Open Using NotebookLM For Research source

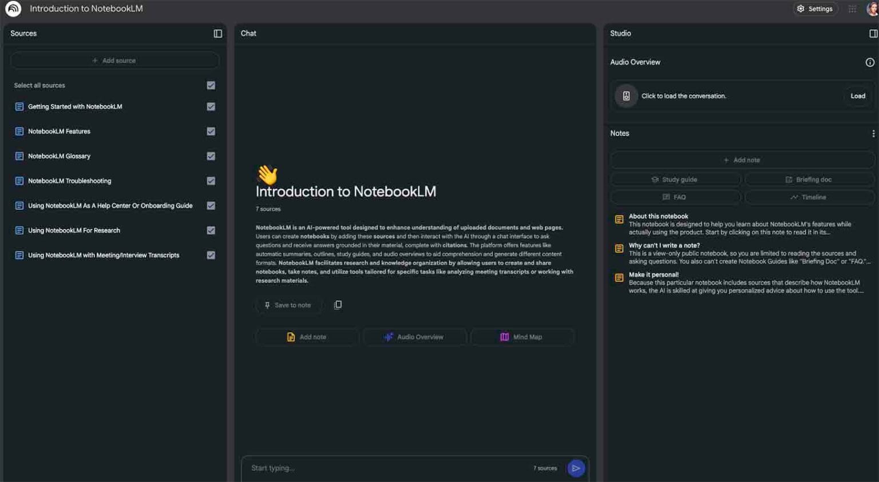pyautogui.click(x=74, y=230)
